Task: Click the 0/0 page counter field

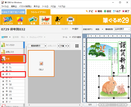Action: tap(90, 105)
